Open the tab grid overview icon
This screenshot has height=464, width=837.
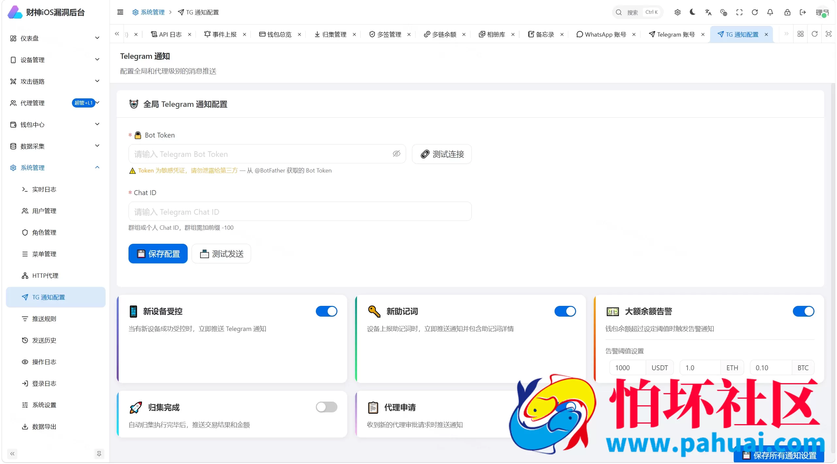tap(800, 34)
